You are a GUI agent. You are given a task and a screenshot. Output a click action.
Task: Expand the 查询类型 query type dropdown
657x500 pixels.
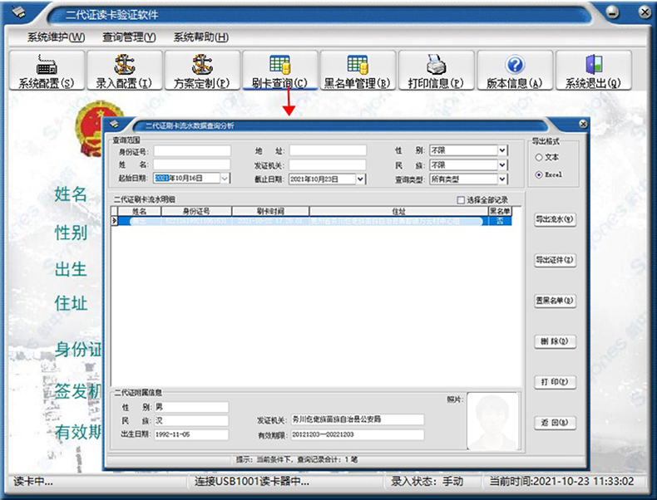tap(502, 179)
